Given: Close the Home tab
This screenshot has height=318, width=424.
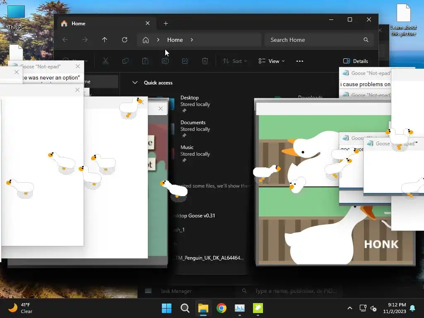Looking at the screenshot, I should point(148,23).
